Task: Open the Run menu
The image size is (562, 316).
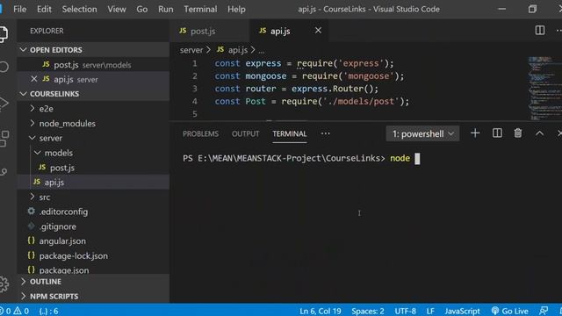Action: pyautogui.click(x=166, y=9)
